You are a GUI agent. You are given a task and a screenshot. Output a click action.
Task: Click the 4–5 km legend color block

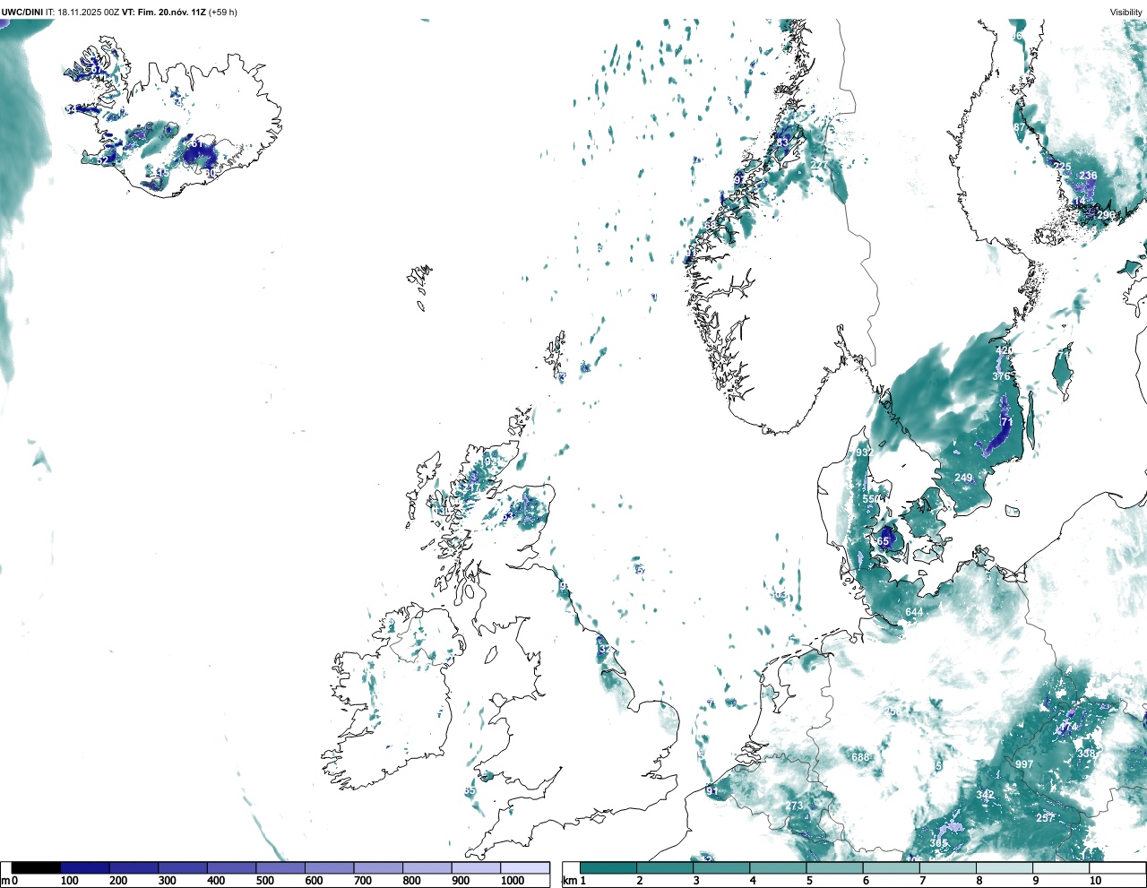tap(778, 867)
